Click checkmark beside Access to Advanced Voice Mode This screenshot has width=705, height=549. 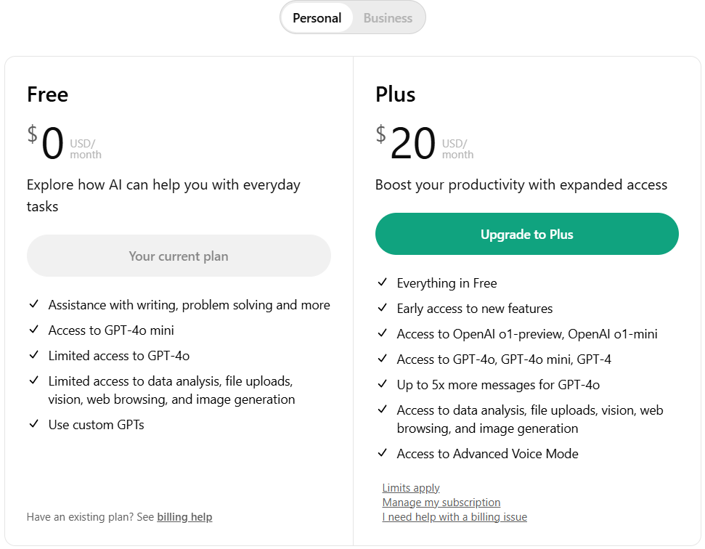pyautogui.click(x=382, y=453)
